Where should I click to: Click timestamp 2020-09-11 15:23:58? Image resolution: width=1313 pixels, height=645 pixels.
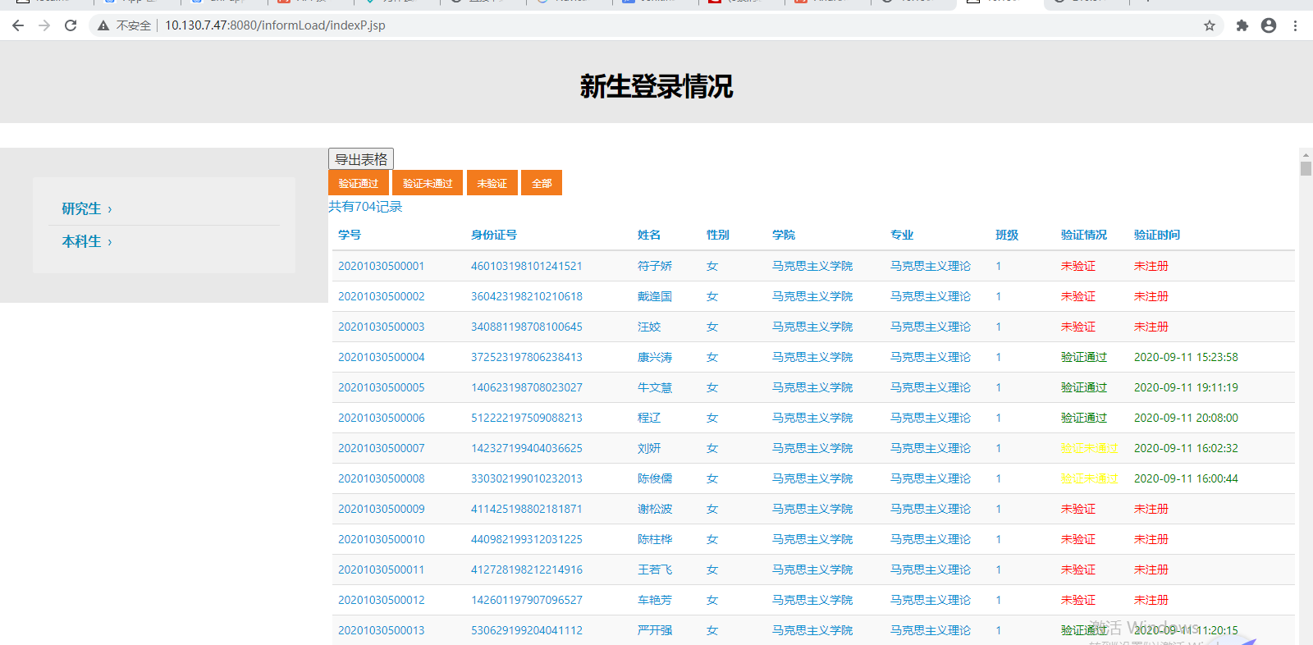pyautogui.click(x=1186, y=357)
